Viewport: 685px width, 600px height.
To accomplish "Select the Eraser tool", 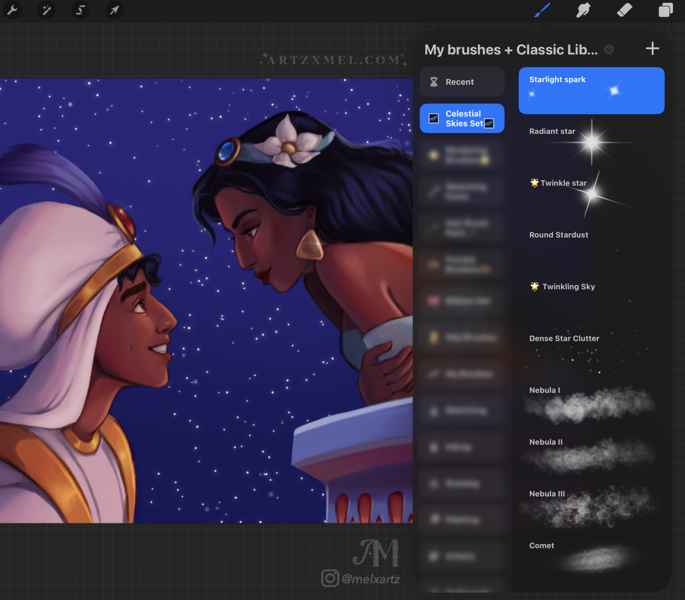I will tap(624, 10).
